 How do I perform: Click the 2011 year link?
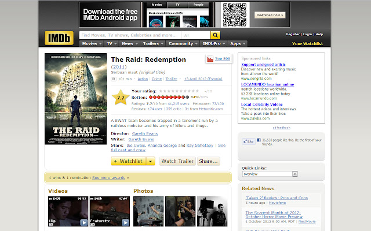(x=119, y=67)
